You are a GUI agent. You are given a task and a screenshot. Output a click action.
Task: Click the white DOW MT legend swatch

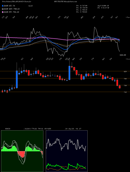3,9
